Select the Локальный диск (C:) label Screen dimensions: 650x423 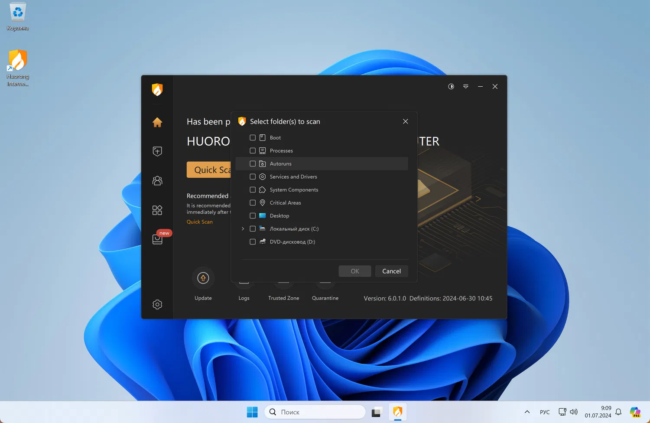294,229
